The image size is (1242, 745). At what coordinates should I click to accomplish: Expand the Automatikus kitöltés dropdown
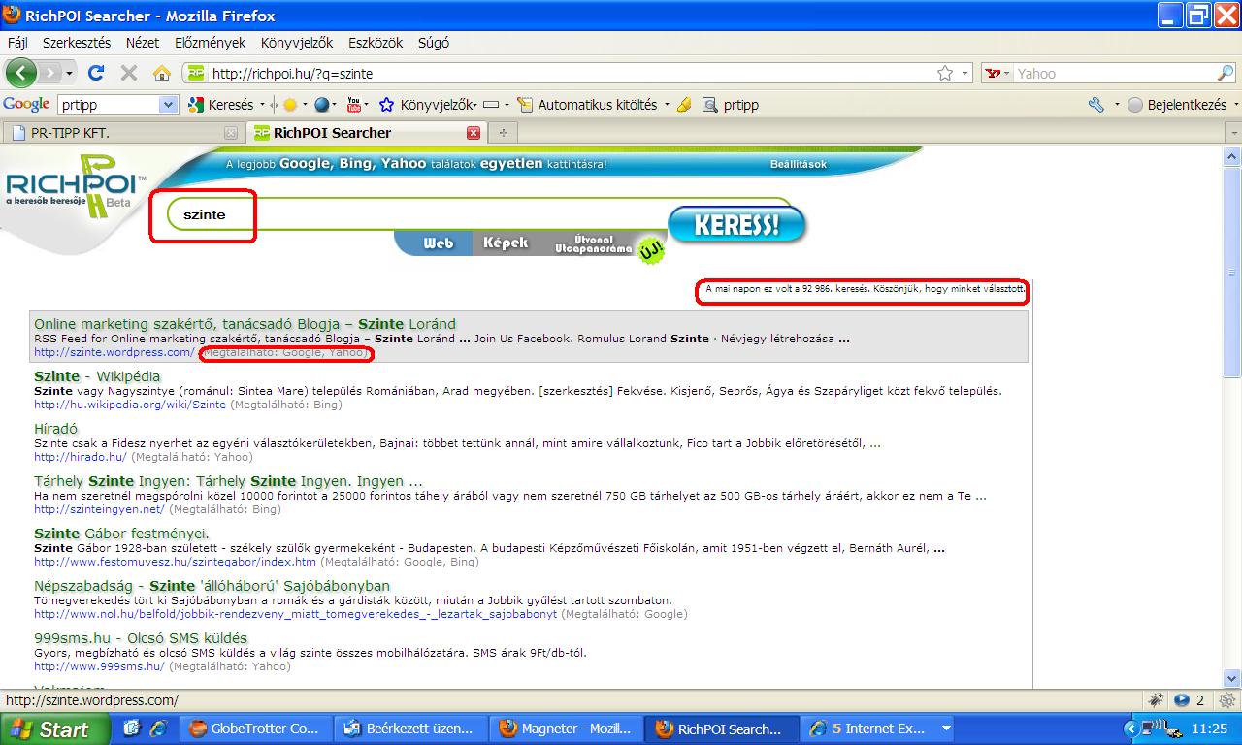[x=667, y=105]
